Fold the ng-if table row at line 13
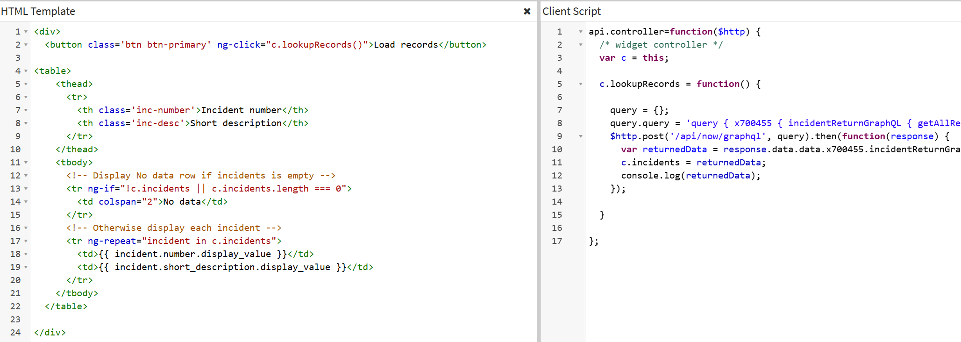 (26, 189)
